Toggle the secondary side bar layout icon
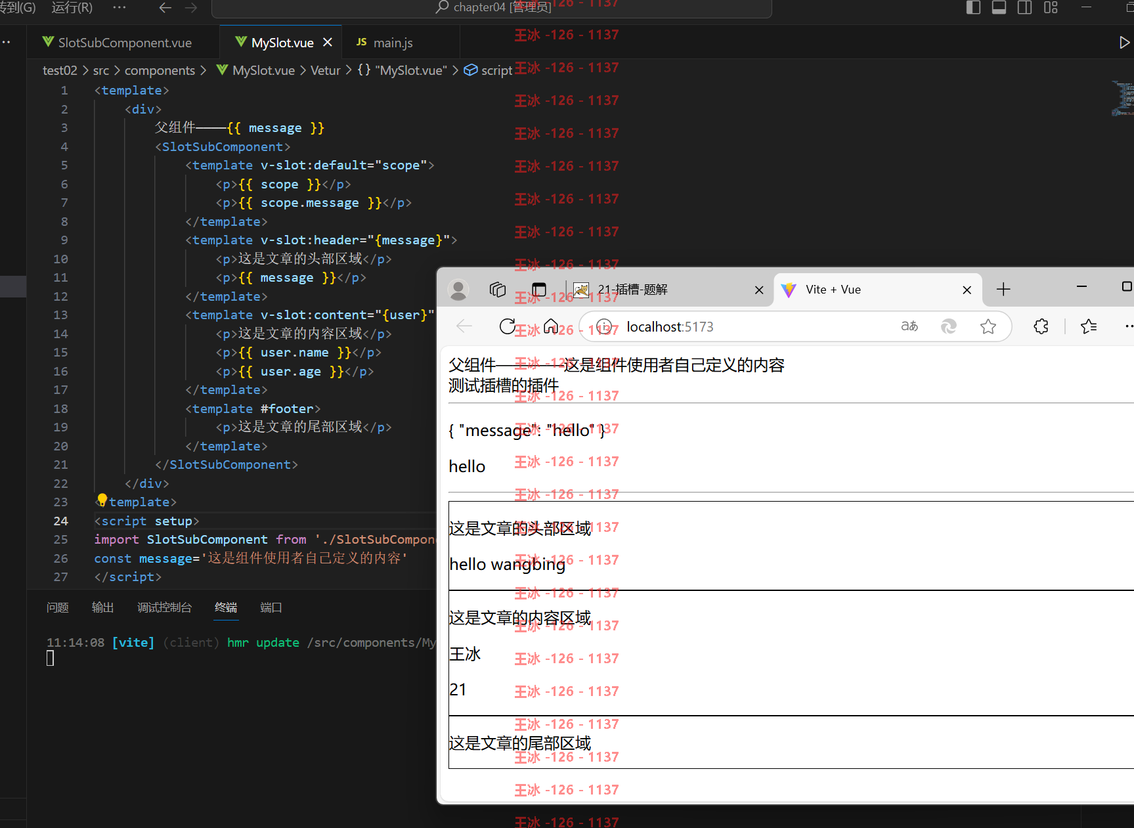The height and width of the screenshot is (828, 1134). (x=1025, y=7)
